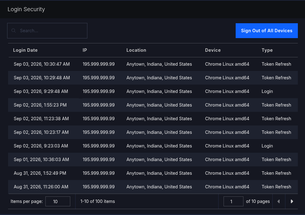Go to previous page arrow

click(x=279, y=201)
